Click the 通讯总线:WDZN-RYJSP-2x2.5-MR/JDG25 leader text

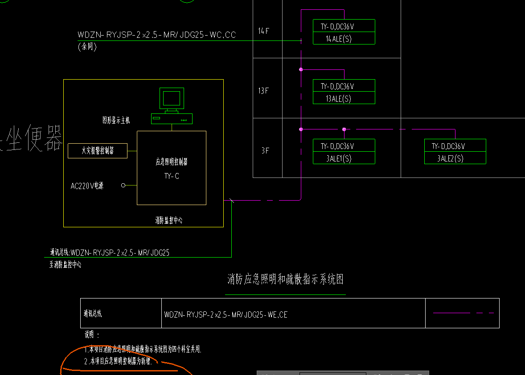coord(110,252)
